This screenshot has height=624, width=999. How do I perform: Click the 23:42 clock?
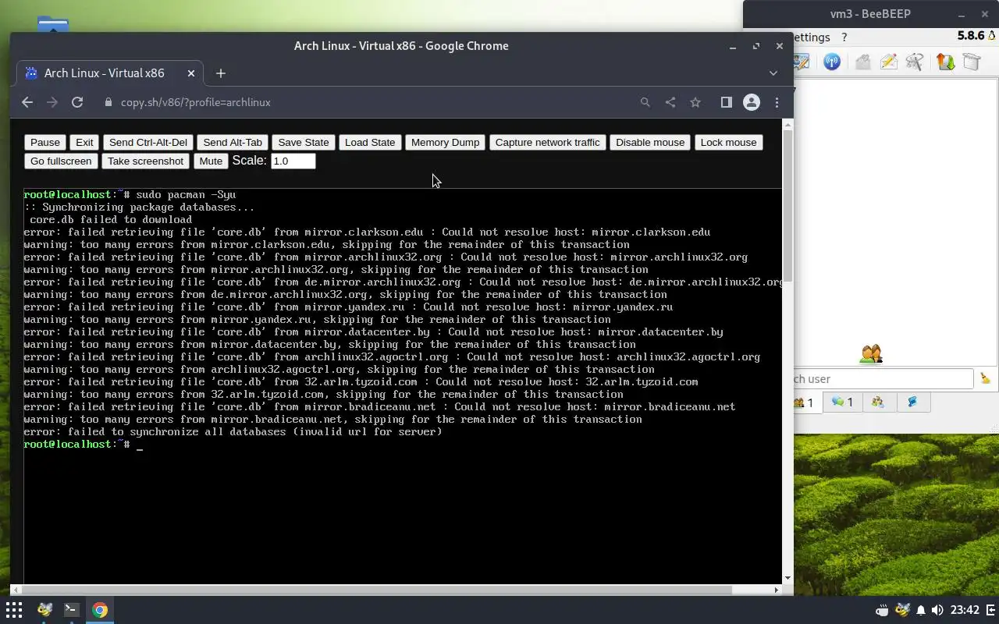[x=965, y=610]
